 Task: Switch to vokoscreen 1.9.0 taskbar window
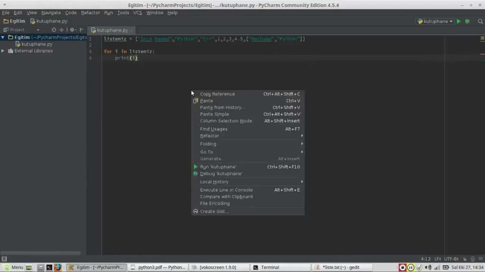point(218,267)
